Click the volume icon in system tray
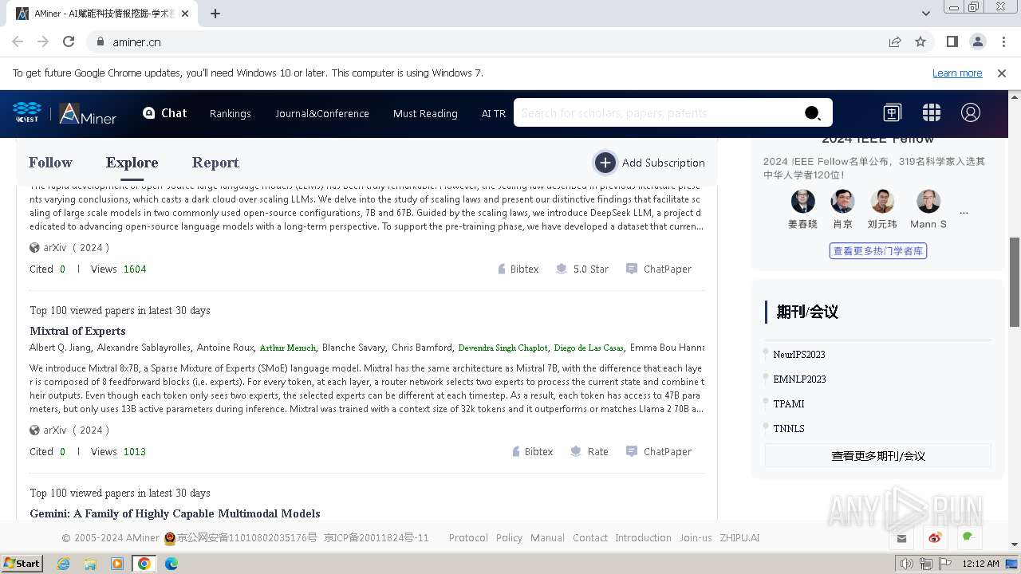This screenshot has width=1021, height=574. pyautogui.click(x=907, y=564)
